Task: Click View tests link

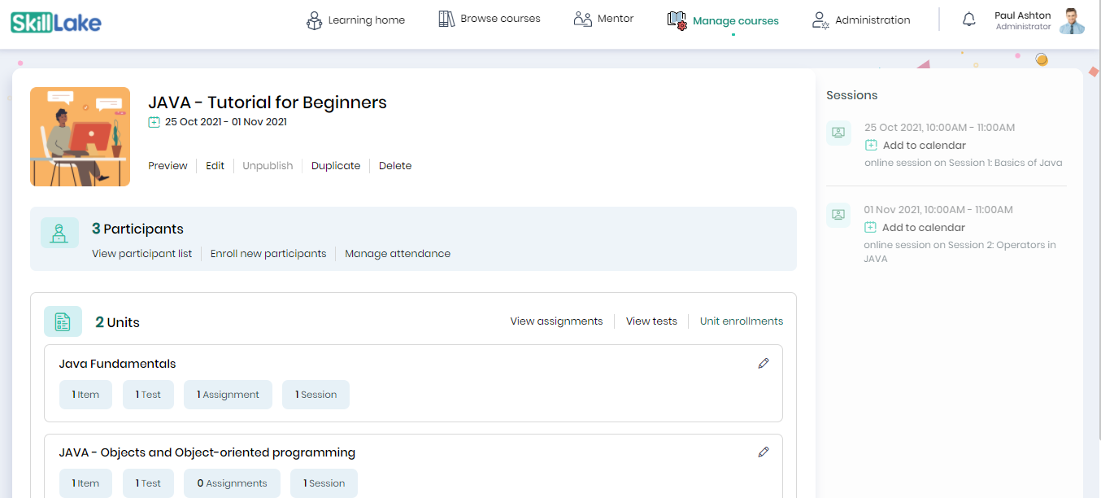Action: coord(651,321)
